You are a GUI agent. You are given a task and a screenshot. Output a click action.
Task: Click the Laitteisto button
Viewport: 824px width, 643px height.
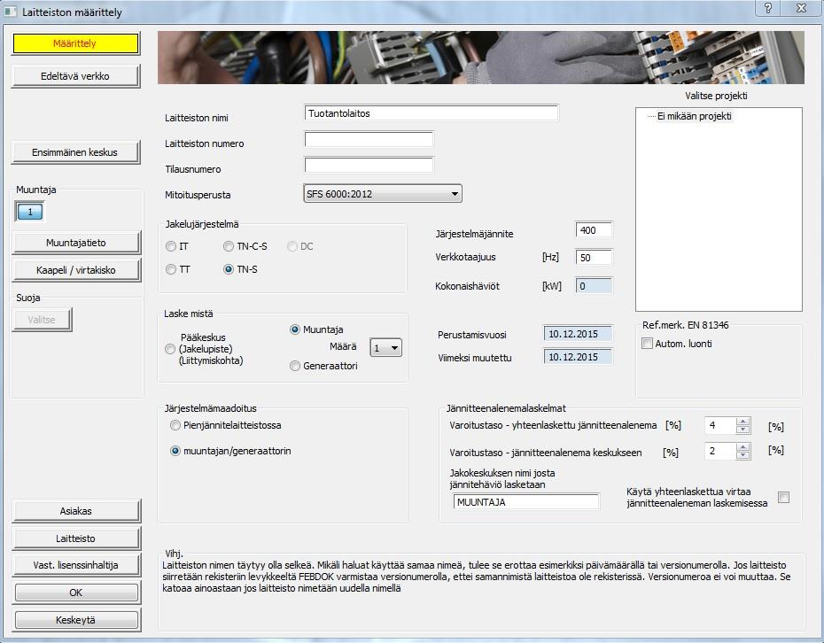75,538
